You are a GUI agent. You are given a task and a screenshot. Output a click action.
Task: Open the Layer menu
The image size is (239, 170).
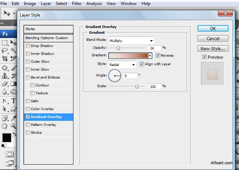[46, 4]
